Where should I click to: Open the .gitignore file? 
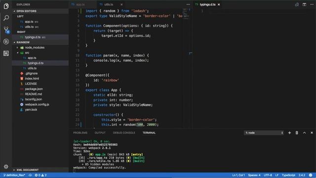point(40,74)
